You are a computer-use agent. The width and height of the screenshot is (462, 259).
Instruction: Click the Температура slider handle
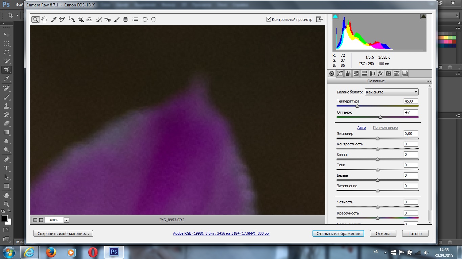(x=357, y=106)
